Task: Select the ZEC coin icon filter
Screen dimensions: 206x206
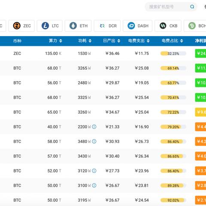Action: click(17, 26)
